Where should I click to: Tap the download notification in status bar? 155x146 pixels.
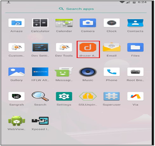[x=9, y=2]
